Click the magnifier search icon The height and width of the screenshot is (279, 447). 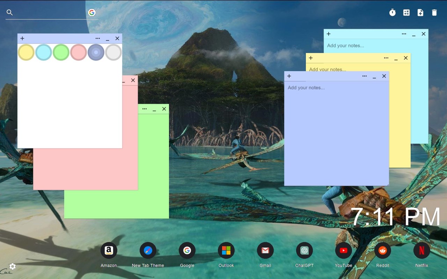click(x=10, y=13)
